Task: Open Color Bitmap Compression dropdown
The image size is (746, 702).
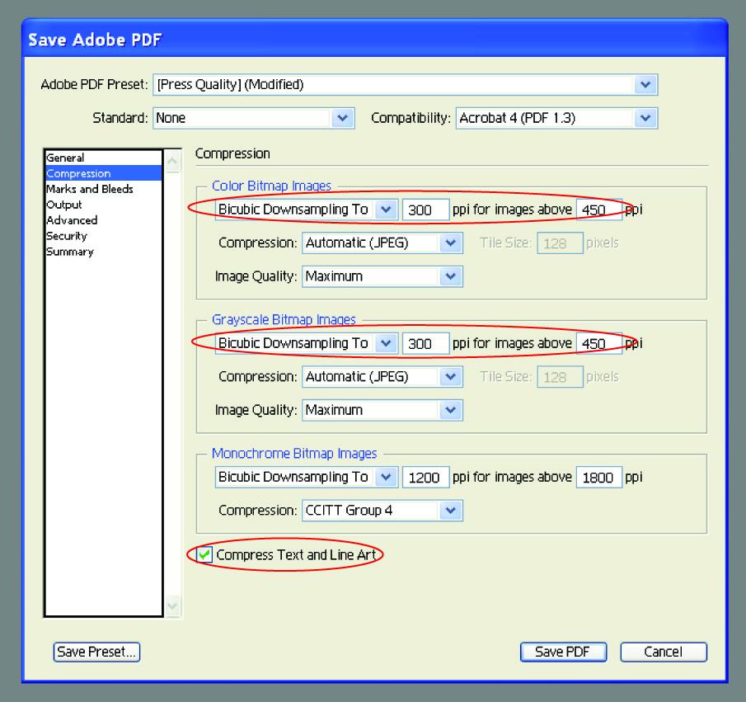Action: point(382,243)
